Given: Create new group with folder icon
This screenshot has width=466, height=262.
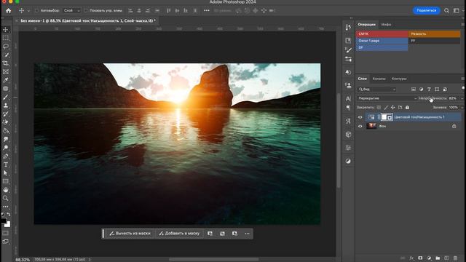Looking at the screenshot, I should click(438, 258).
